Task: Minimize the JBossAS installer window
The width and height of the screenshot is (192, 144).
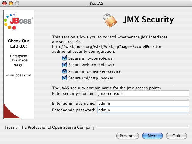Action: click(10, 3)
